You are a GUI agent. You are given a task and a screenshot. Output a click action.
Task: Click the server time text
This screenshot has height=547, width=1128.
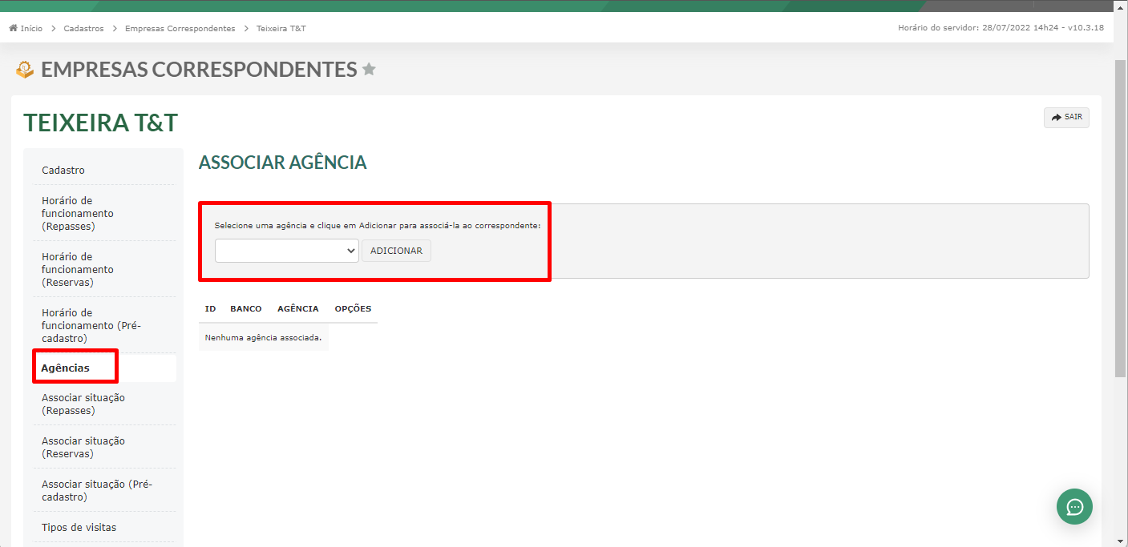coord(1001,28)
